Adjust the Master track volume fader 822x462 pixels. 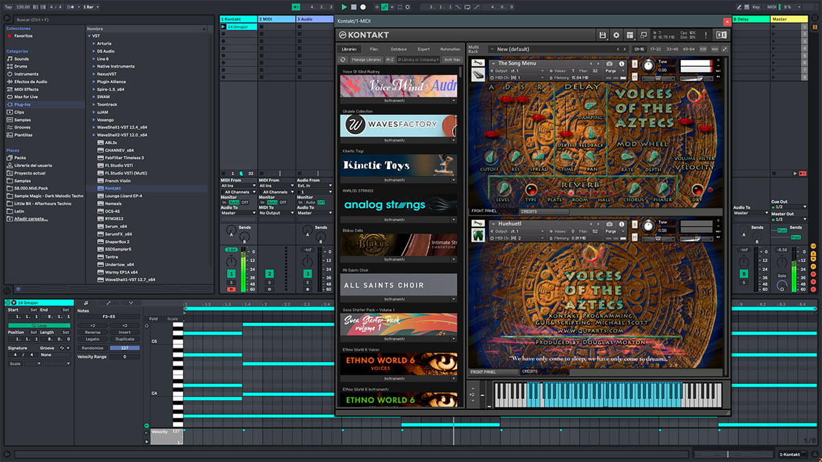(795, 270)
